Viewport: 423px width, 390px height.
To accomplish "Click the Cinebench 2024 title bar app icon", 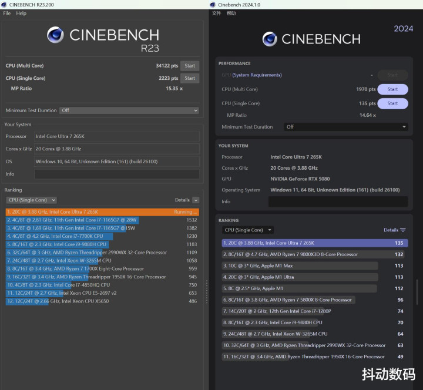I will coord(213,5).
